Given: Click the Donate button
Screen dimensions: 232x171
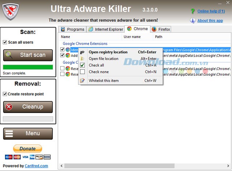Looking at the screenshot, I should pyautogui.click(x=28, y=149).
